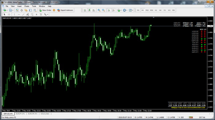The height and width of the screenshot is (120, 215).
Task: Open the Indicators dropdown arrow
Action: click(x=121, y=10)
